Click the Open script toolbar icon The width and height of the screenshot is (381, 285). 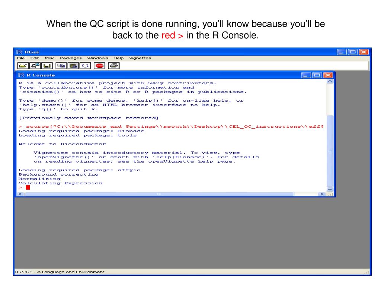(23, 66)
